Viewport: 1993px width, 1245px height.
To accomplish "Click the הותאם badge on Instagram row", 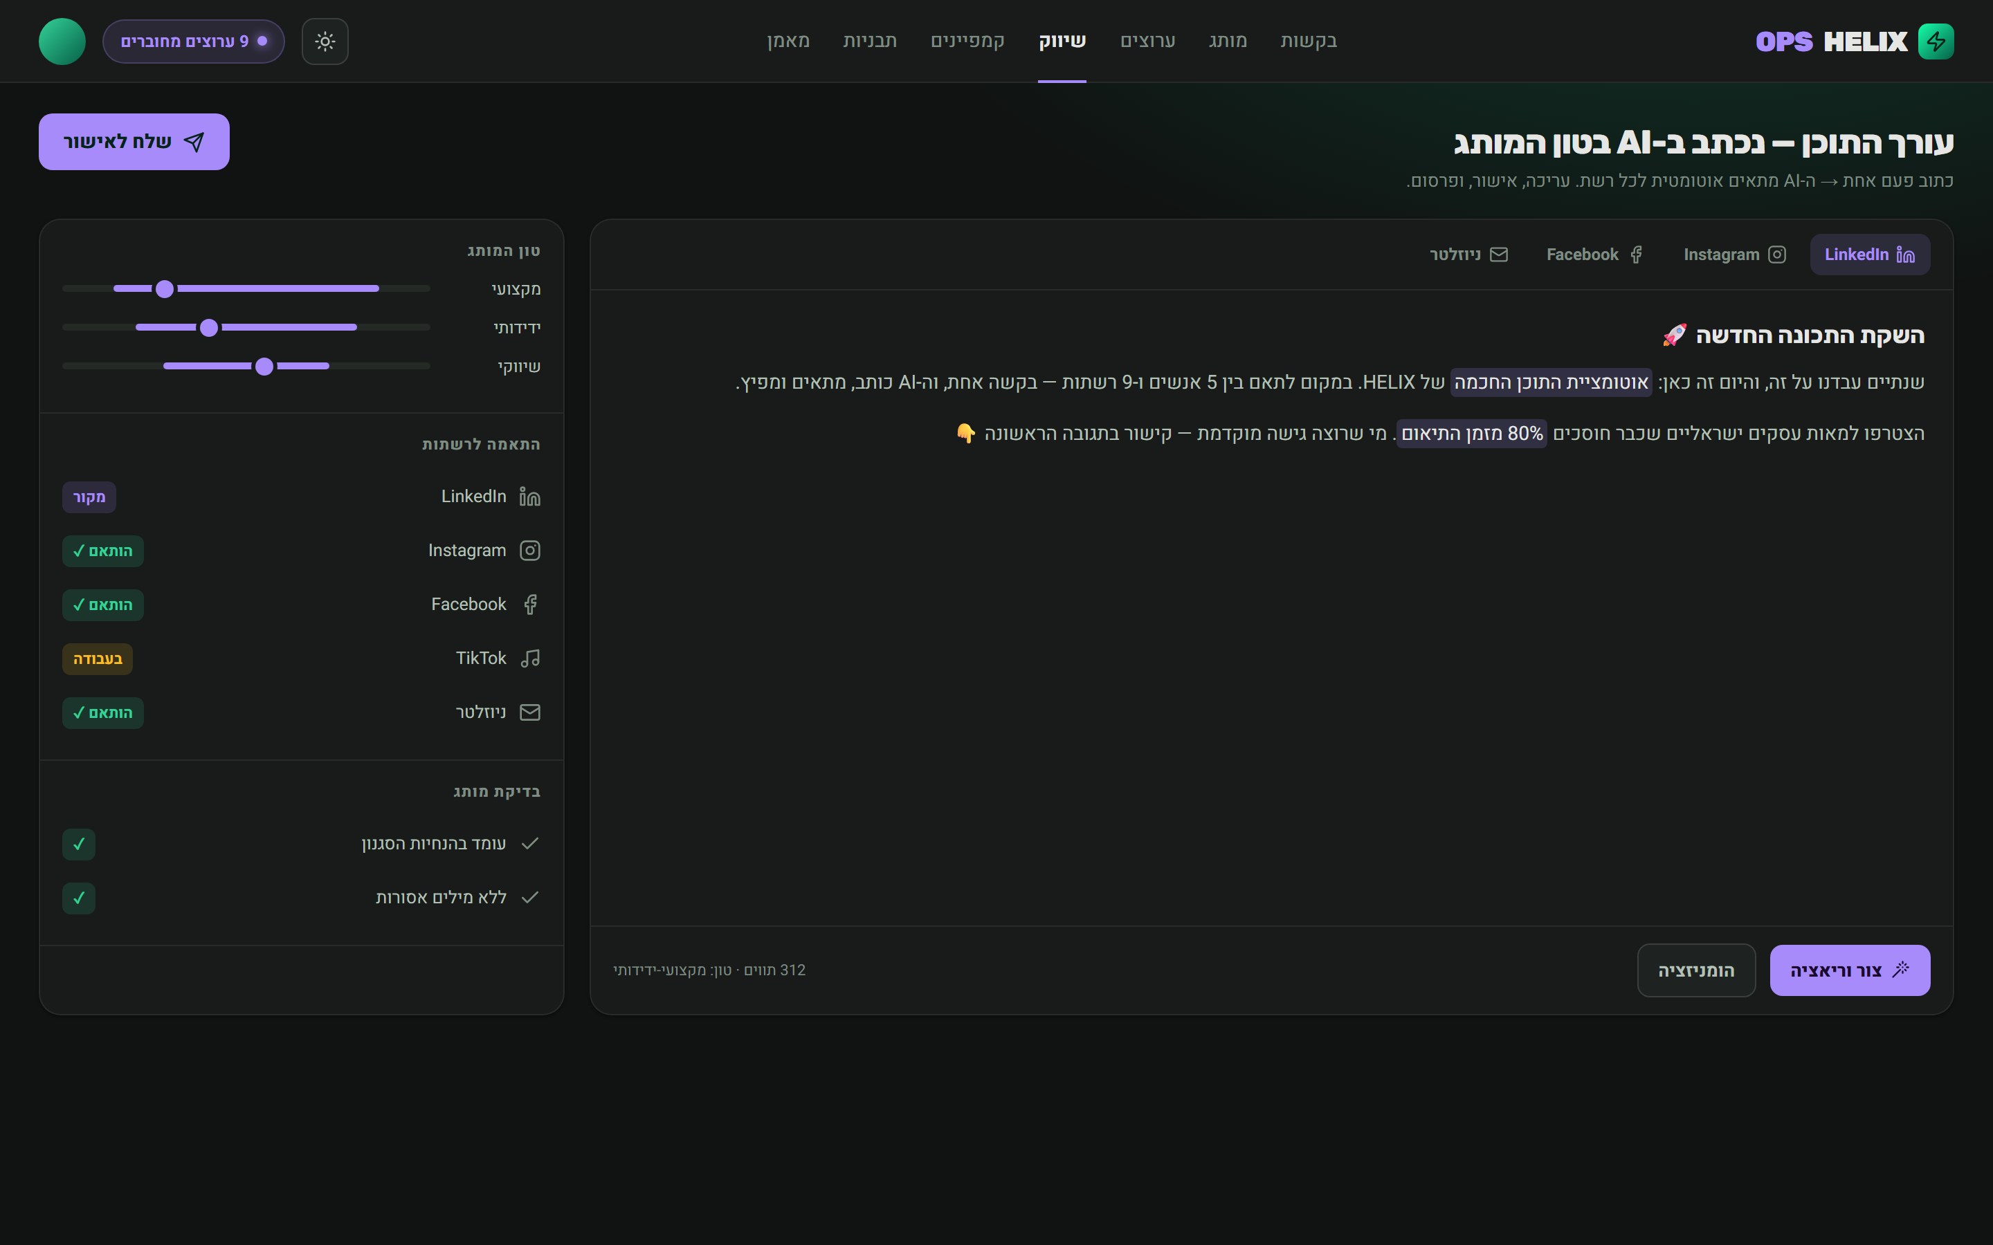I will tap(103, 551).
